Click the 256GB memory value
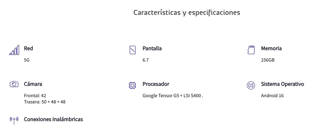The height and width of the screenshot is (138, 318). (268, 60)
